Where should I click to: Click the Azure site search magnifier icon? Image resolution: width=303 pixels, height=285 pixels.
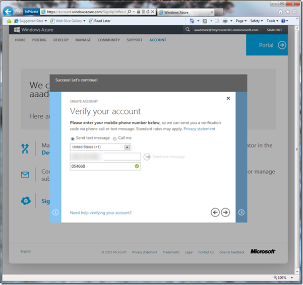(187, 30)
